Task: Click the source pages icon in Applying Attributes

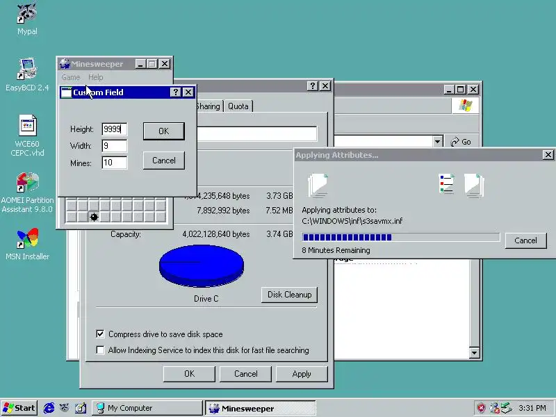Action: [x=318, y=186]
